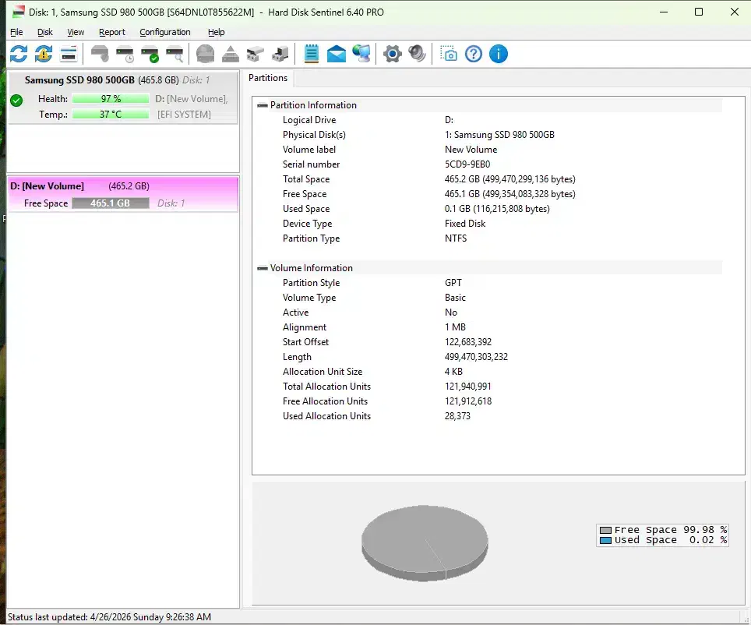
Task: Click the gray Free Space legend swatch
Action: click(x=605, y=530)
